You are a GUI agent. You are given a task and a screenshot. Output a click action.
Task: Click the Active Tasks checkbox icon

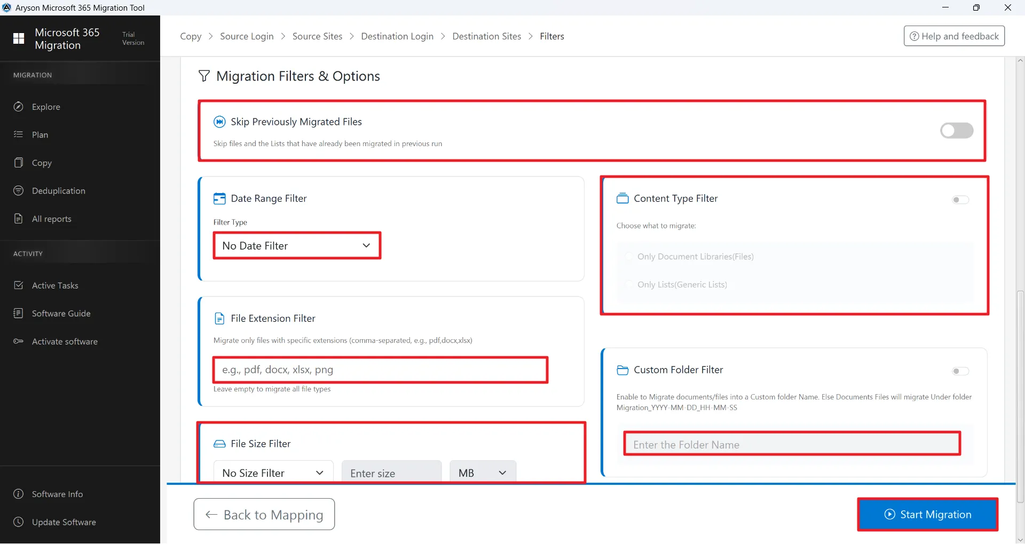[x=19, y=285]
